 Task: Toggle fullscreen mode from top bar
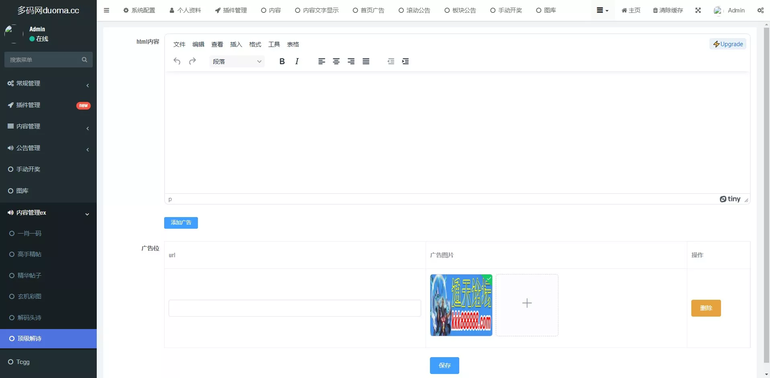click(698, 10)
